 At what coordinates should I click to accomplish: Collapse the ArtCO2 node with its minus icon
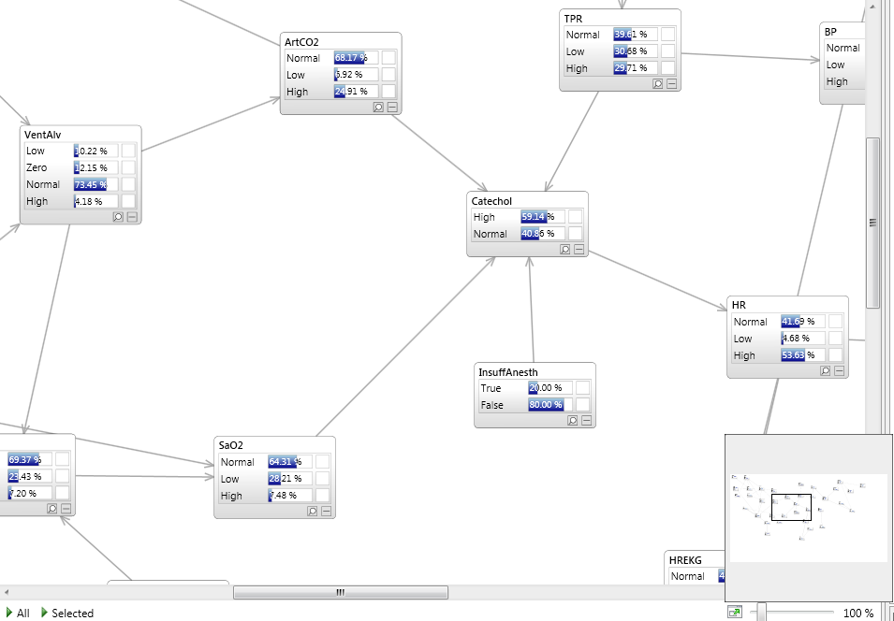(390, 108)
